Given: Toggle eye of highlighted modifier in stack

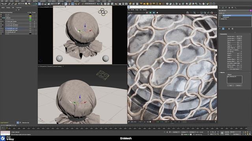Looking at the screenshot, I should coord(220,16).
